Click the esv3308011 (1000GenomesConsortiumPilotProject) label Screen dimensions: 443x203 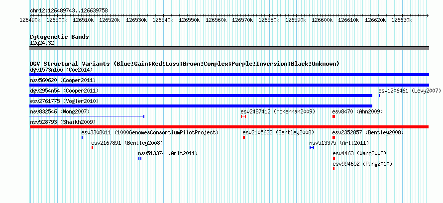click(x=150, y=132)
